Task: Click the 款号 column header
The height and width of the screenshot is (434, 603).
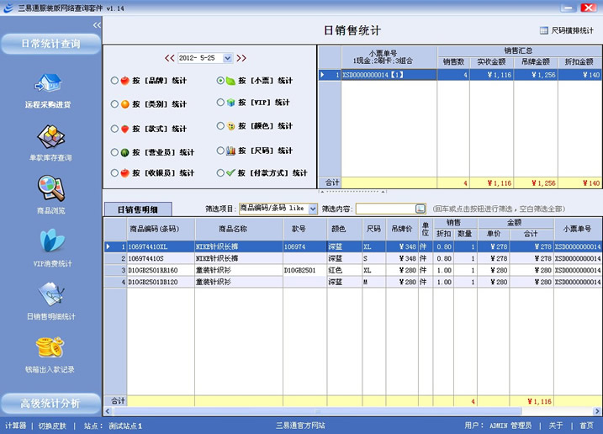Action: tap(305, 229)
